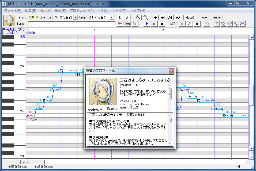Toggle Mode2 pitch editing
Viewport: 256px width, 171px height.
(x=190, y=17)
